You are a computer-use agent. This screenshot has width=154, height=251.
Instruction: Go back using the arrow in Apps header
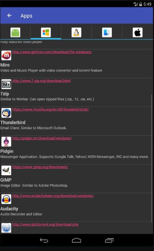[x=9, y=16]
